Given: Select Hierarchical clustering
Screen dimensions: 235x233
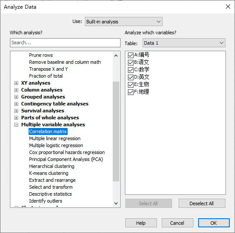Looking at the screenshot, I should (x=52, y=166).
